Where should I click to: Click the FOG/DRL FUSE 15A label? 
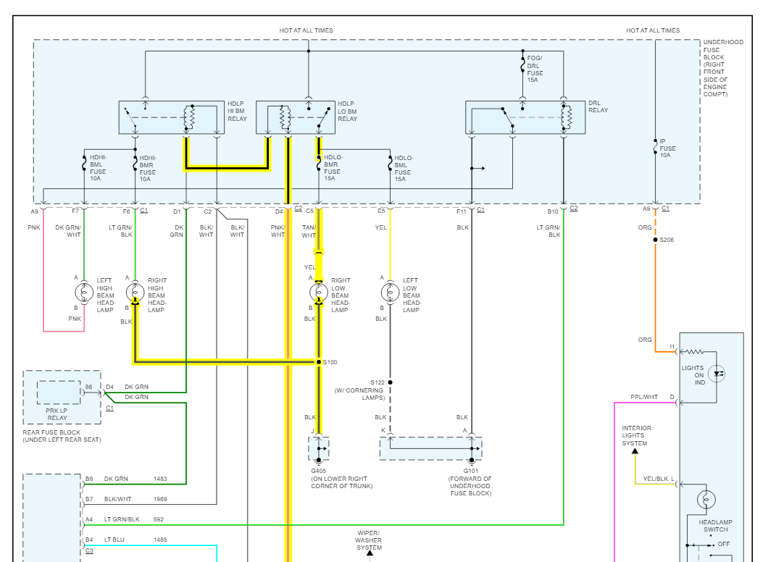pyautogui.click(x=535, y=69)
